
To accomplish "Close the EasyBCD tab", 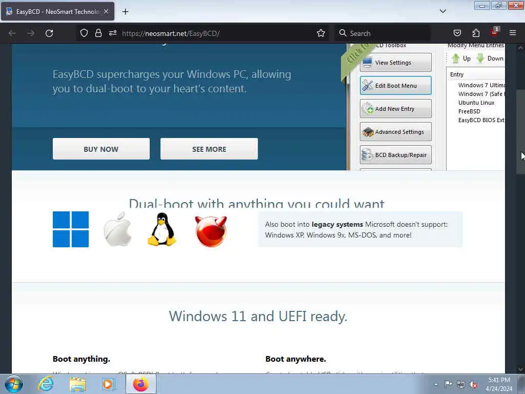I will (106, 12).
